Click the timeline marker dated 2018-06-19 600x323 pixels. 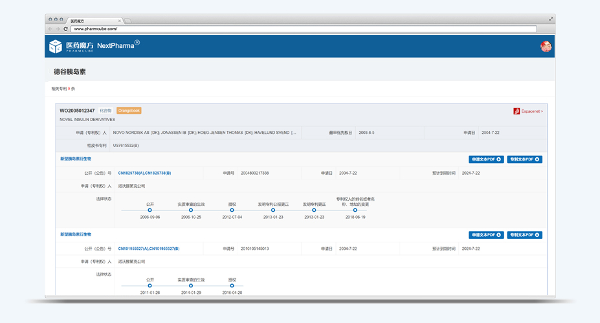pos(355,210)
